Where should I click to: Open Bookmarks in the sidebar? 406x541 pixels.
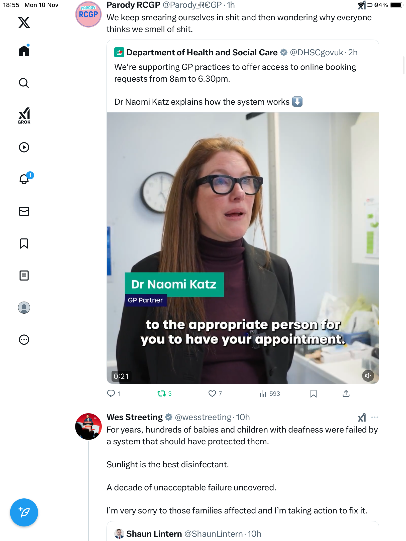[x=24, y=243]
